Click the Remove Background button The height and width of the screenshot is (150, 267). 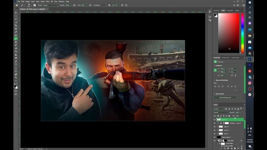(225, 97)
